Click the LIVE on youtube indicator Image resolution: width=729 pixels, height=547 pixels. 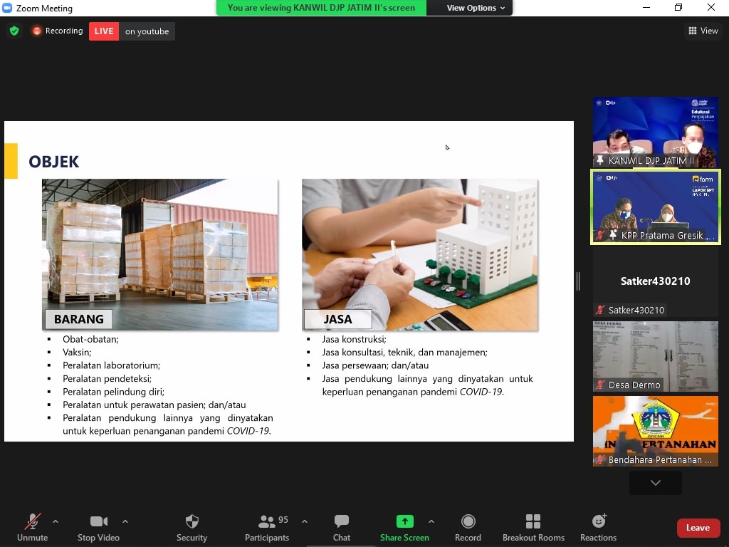coord(132,31)
